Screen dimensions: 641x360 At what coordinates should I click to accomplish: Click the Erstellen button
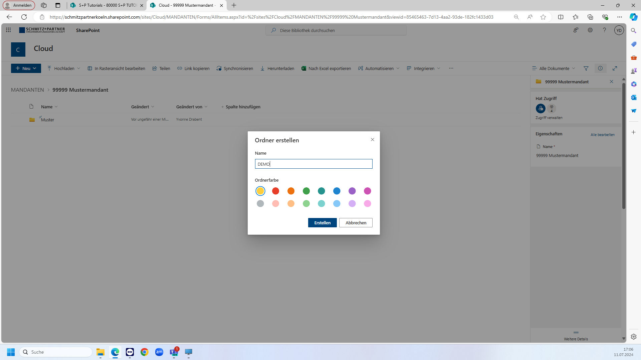pyautogui.click(x=322, y=223)
